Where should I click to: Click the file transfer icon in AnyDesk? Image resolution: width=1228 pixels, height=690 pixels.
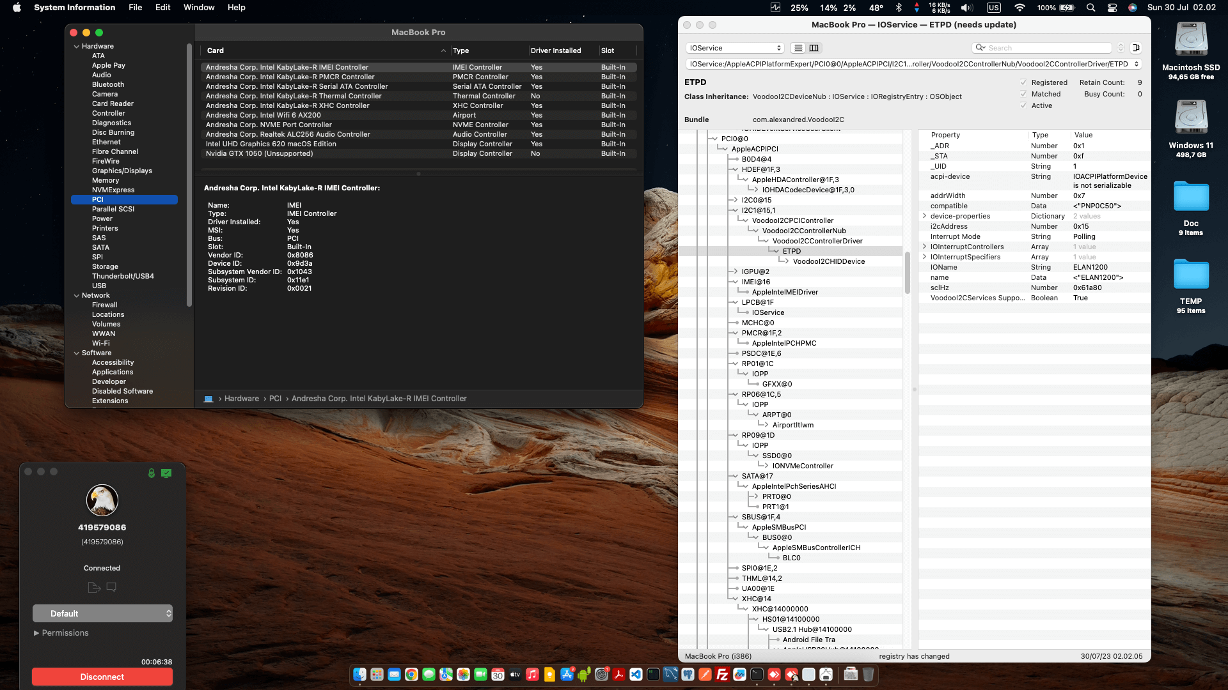tap(94, 587)
